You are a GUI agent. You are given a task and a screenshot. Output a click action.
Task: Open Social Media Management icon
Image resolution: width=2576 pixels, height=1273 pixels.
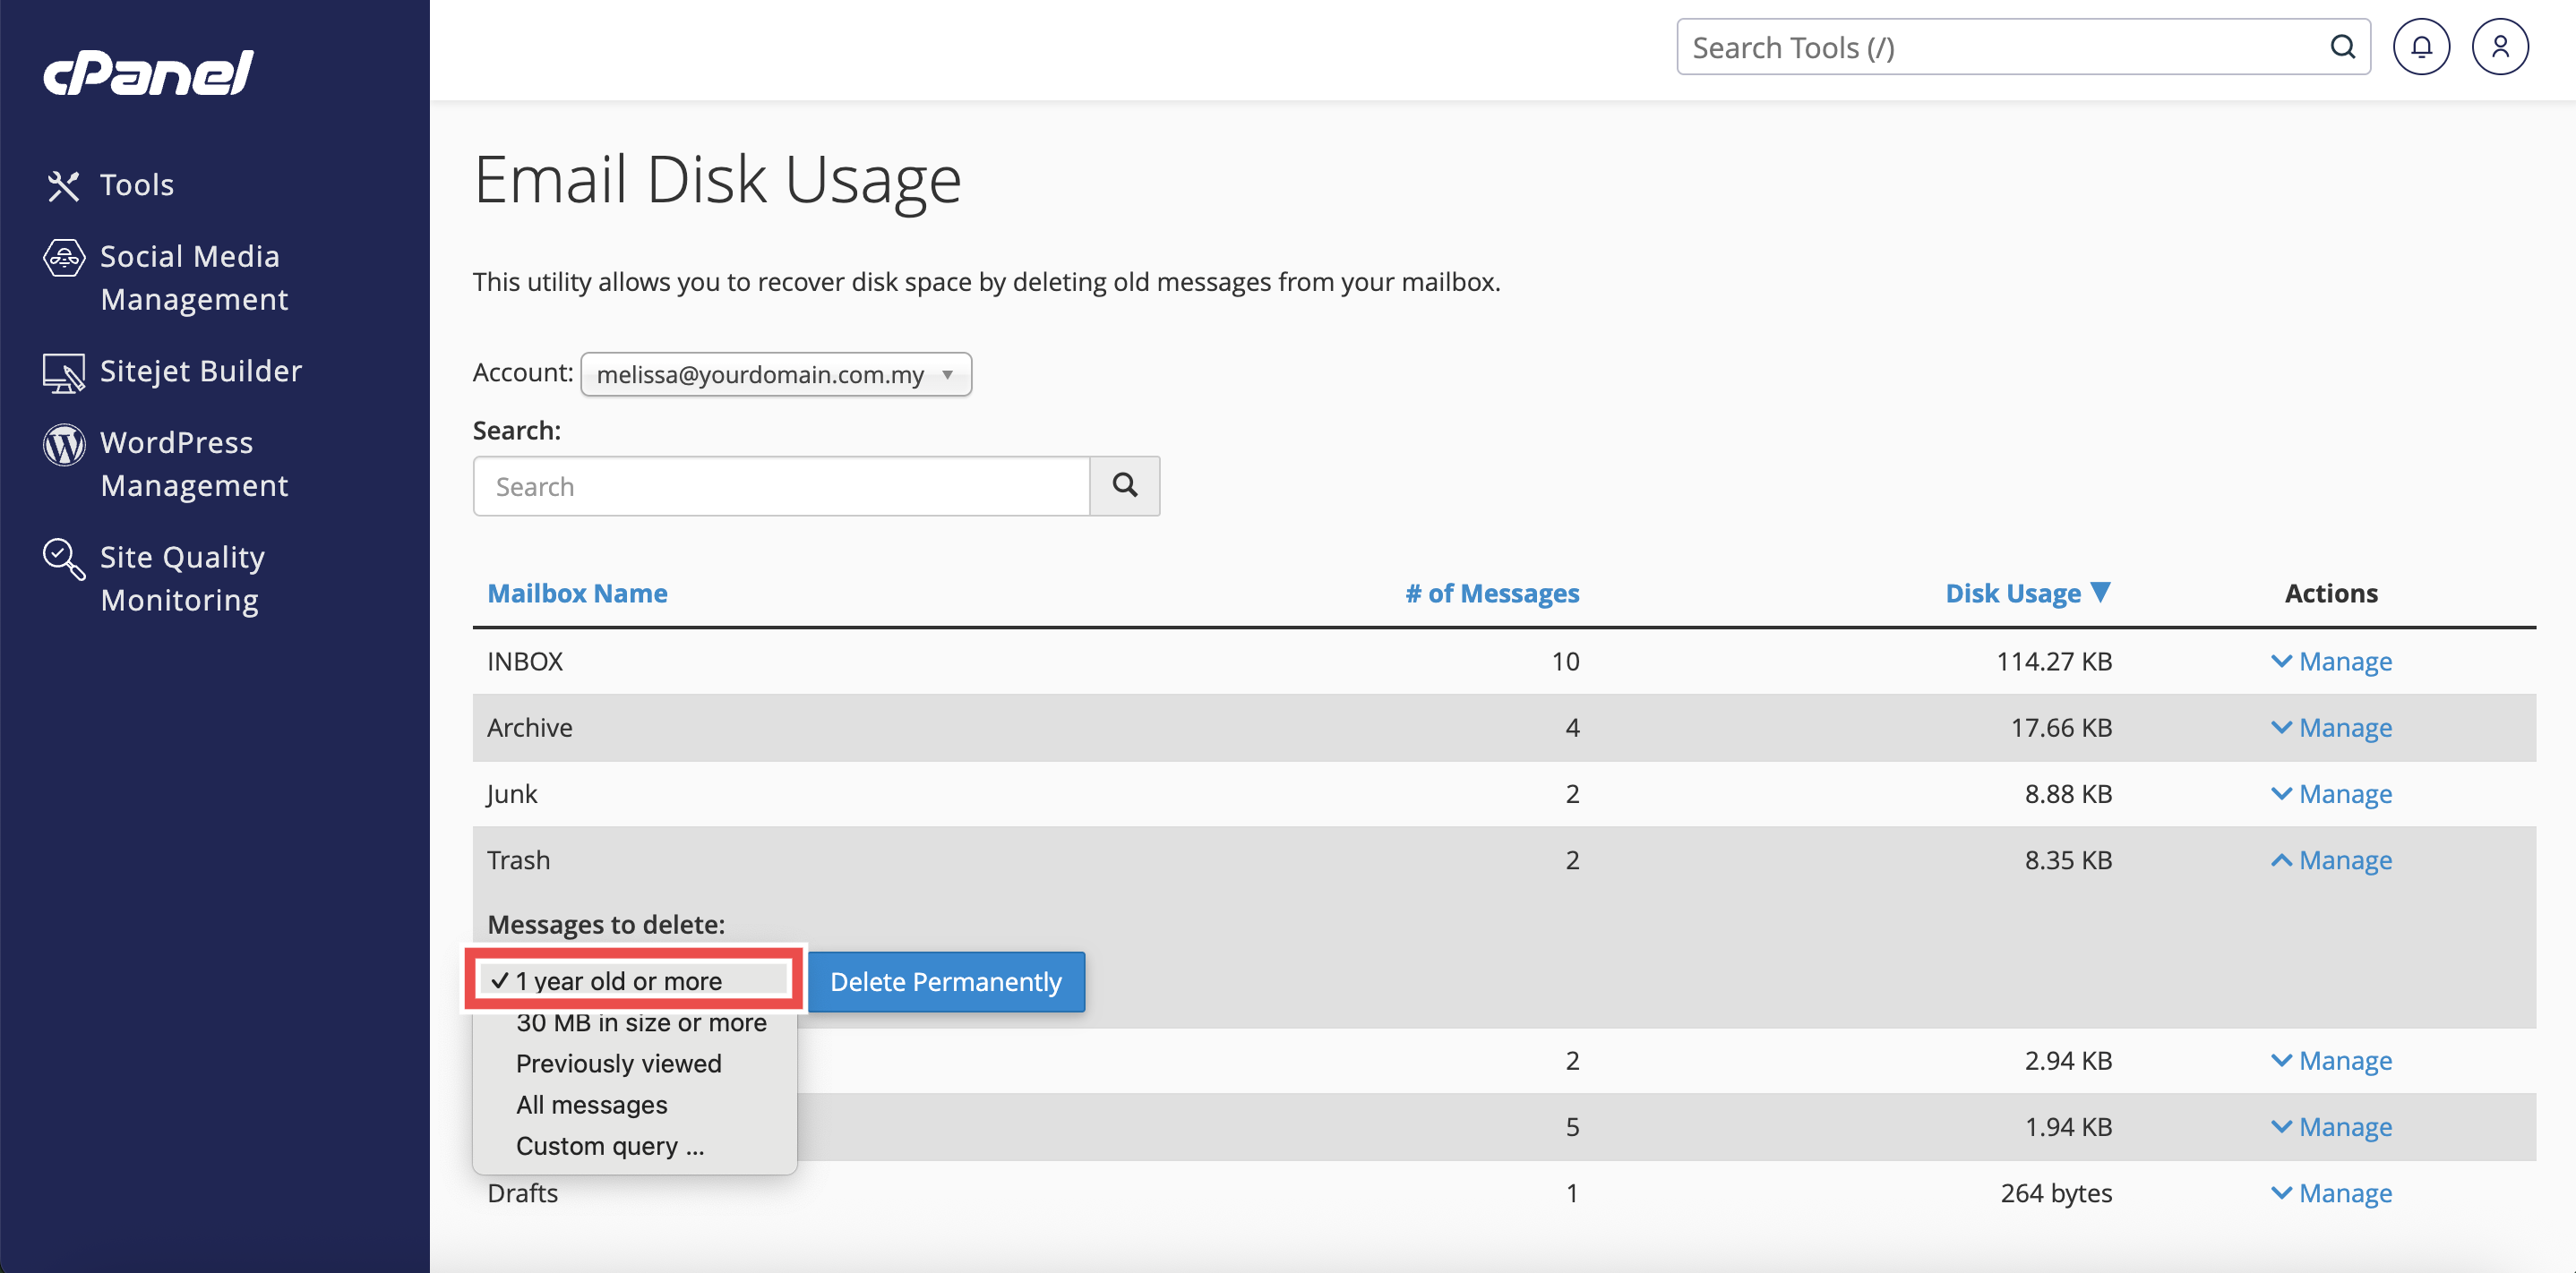pos(63,258)
